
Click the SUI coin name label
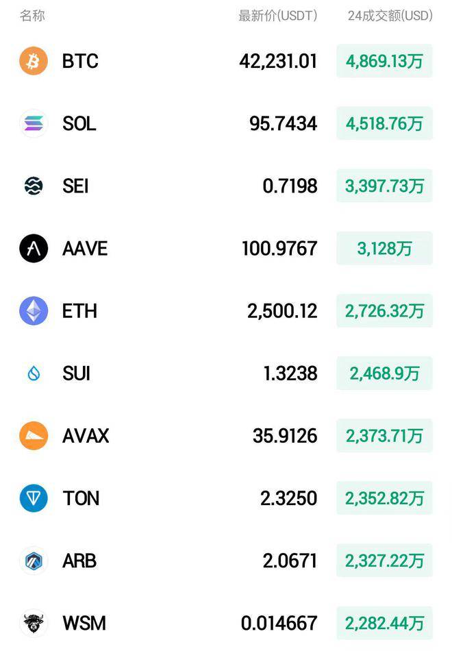76,373
